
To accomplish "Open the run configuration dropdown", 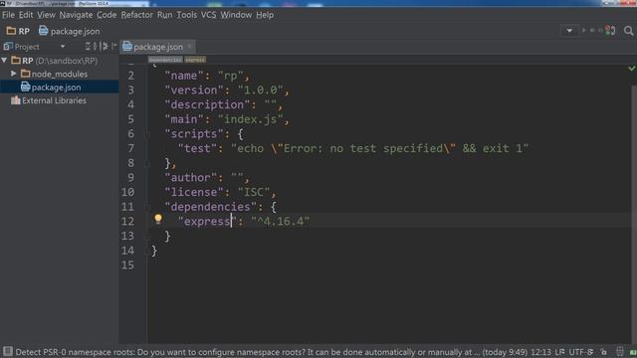I will [x=569, y=31].
